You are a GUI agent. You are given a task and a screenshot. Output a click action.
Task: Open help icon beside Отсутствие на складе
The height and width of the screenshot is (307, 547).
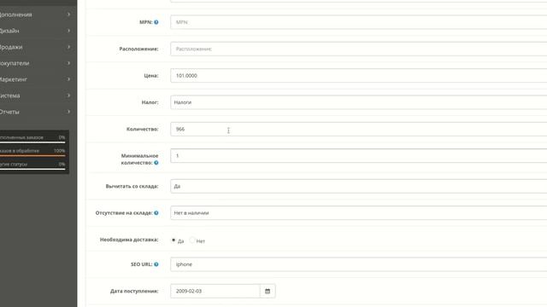tap(156, 213)
